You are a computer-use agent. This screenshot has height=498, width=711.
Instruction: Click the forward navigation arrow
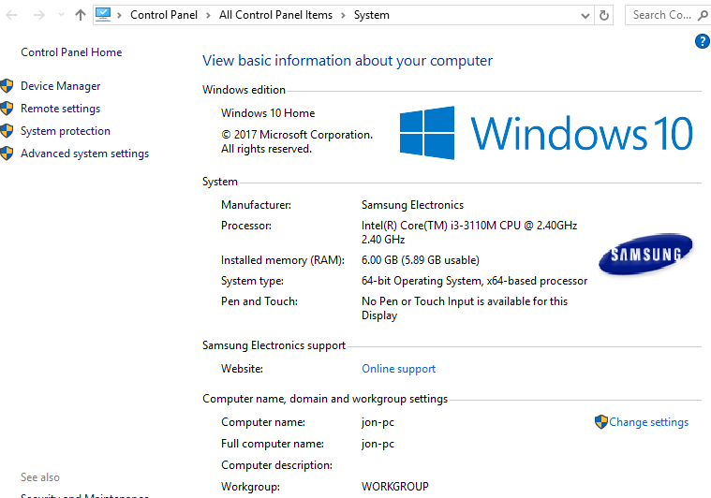tap(39, 15)
